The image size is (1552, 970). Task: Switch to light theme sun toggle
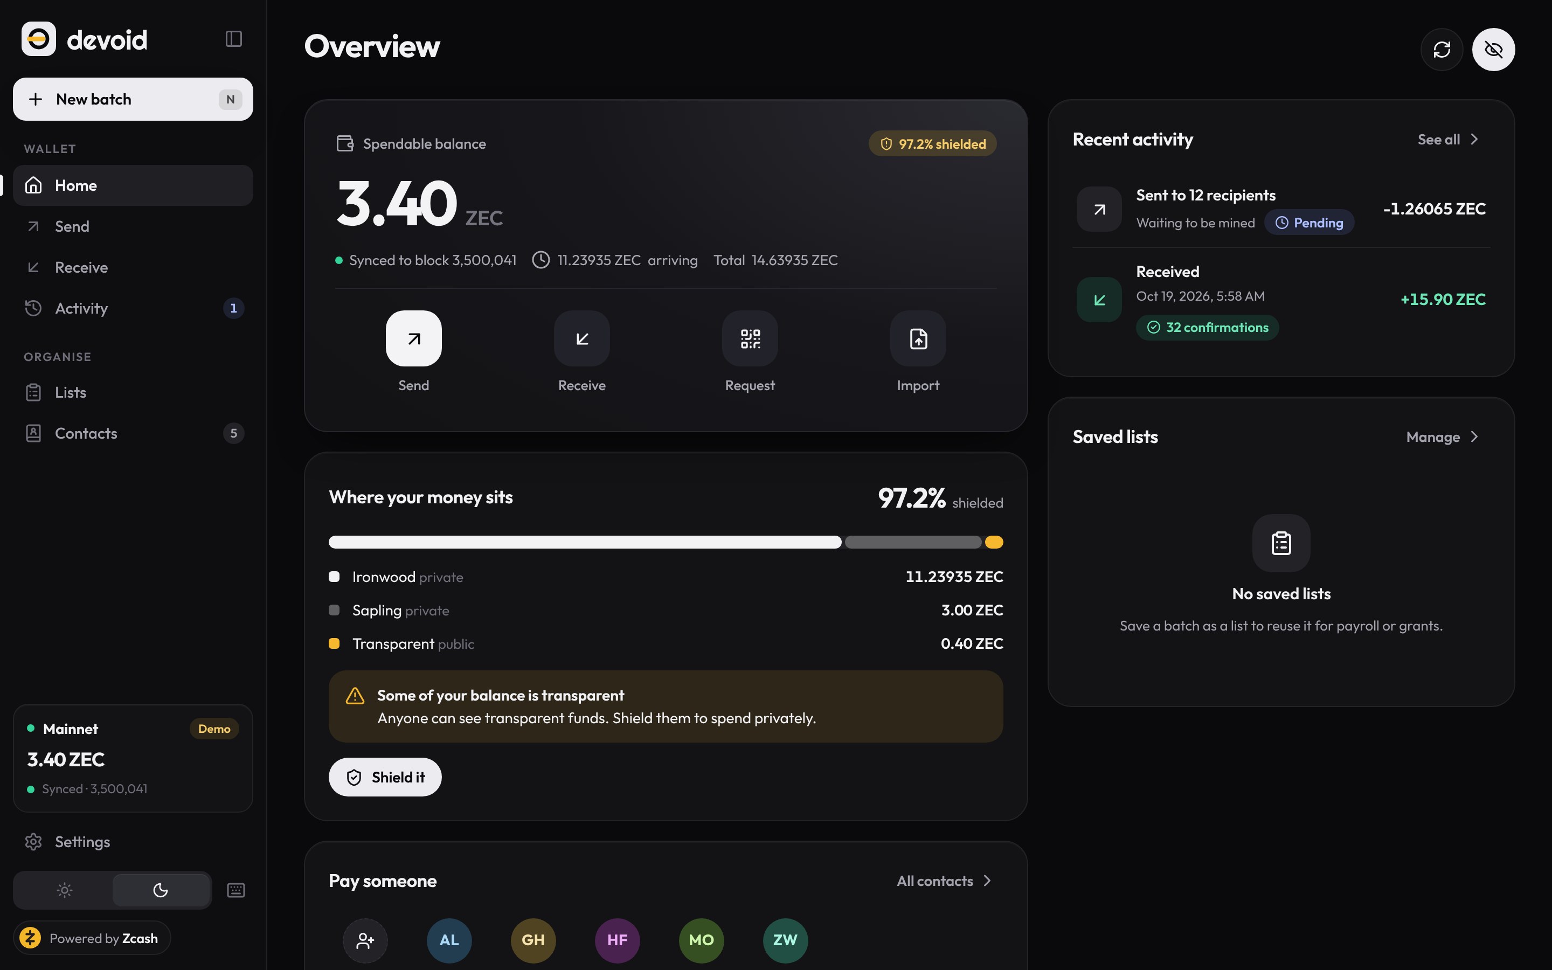tap(64, 890)
